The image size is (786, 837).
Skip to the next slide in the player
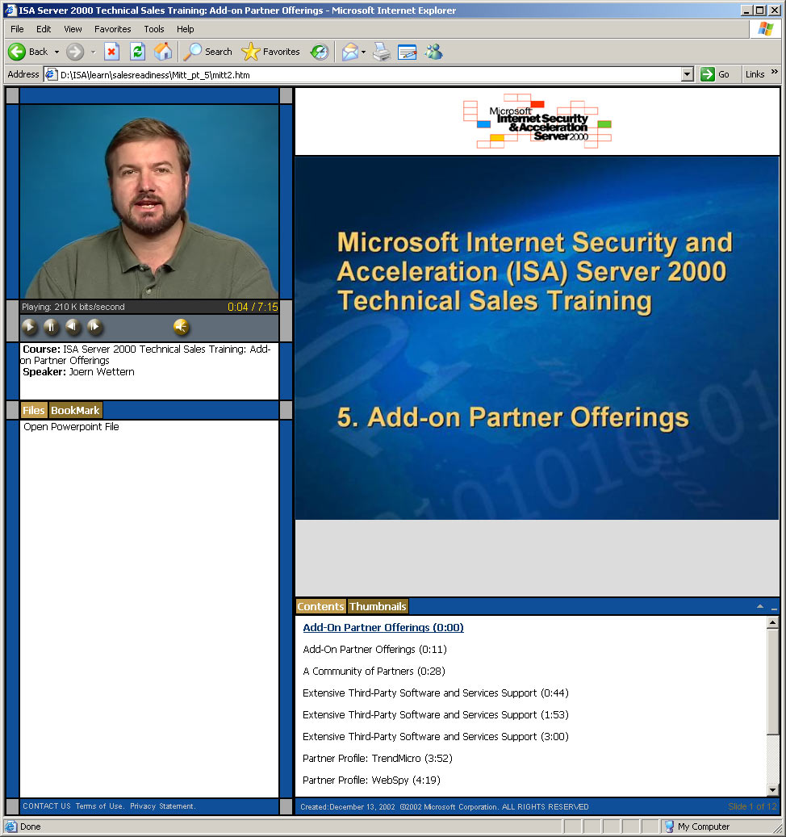point(94,327)
